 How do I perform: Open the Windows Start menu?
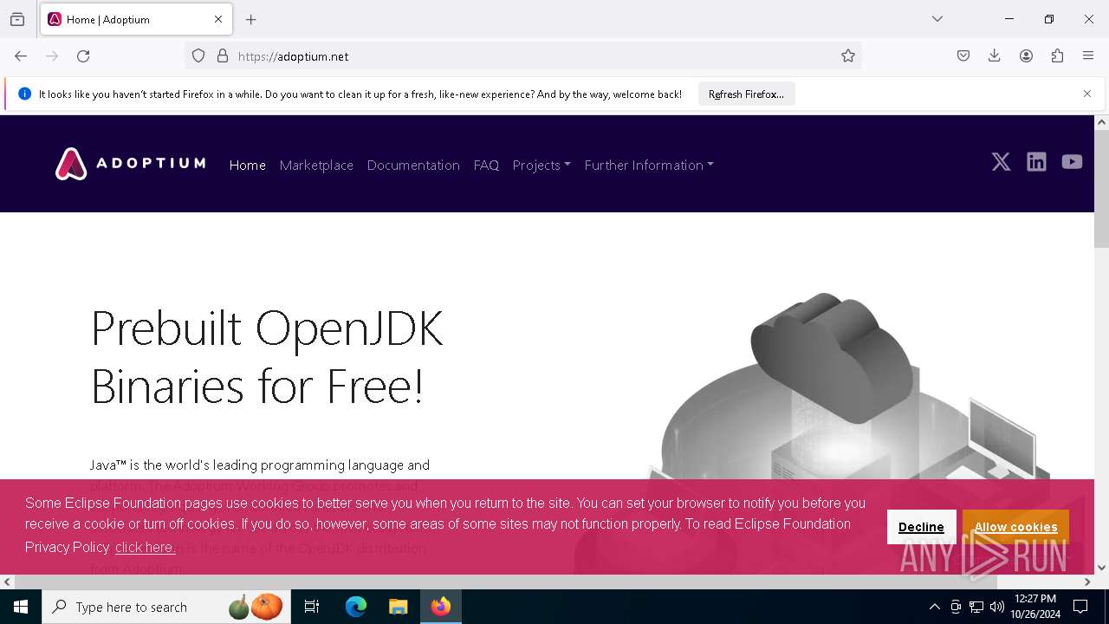click(21, 607)
